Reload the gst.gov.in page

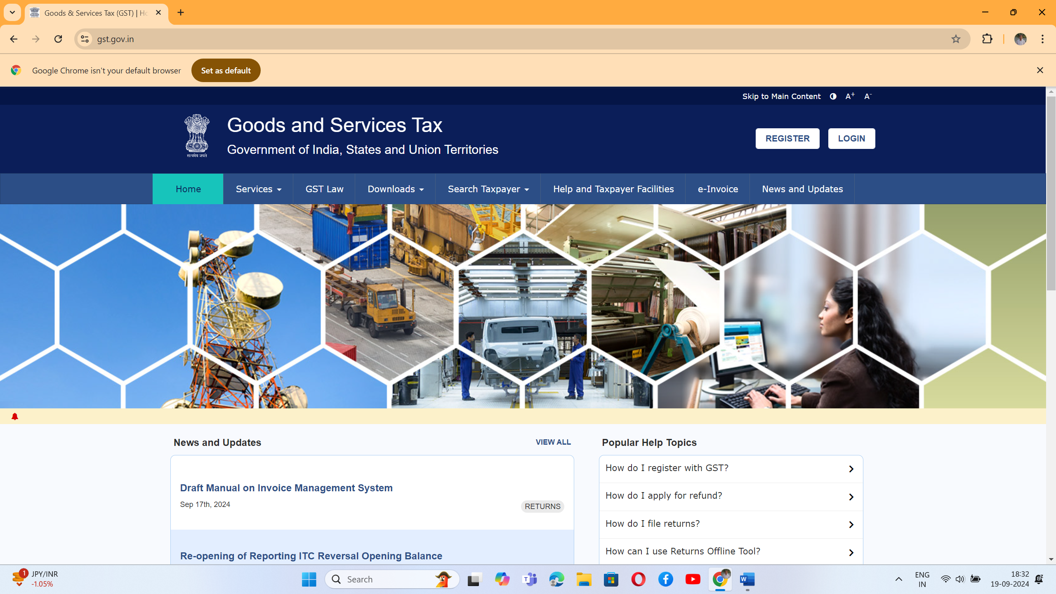click(58, 39)
